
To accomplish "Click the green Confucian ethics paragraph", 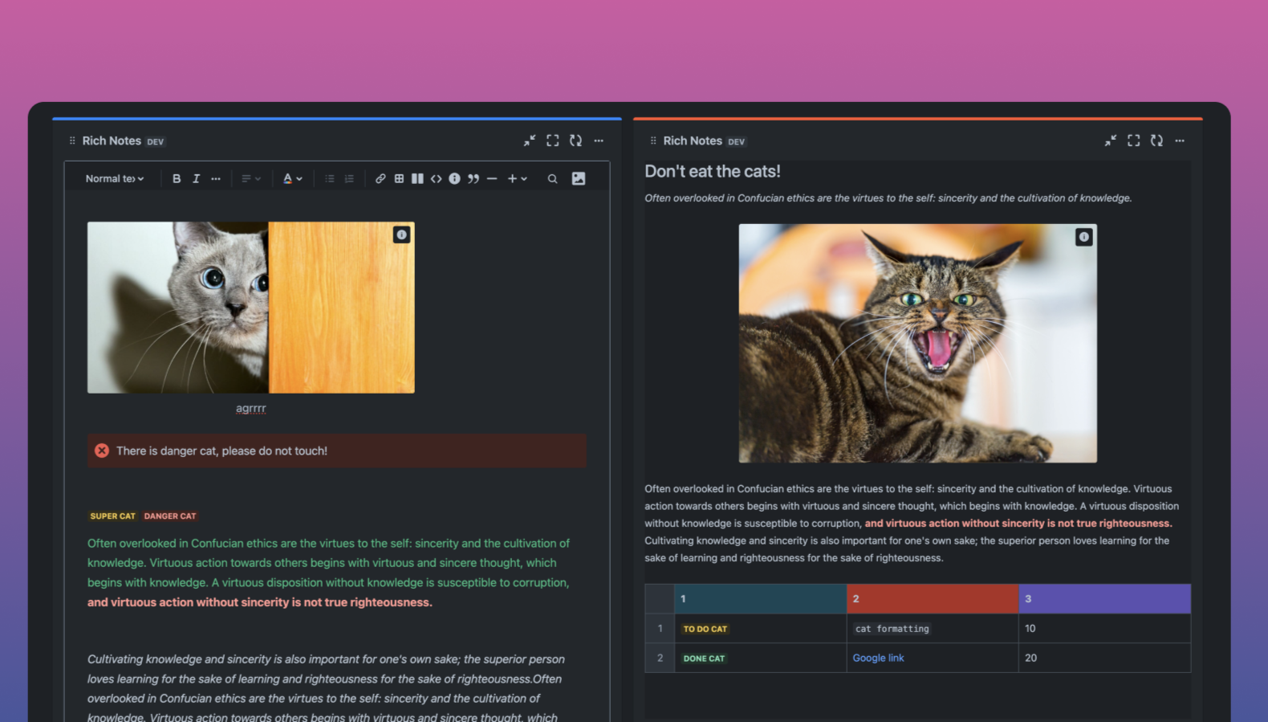I will (x=329, y=563).
